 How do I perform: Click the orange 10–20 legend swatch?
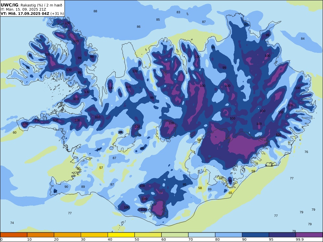[41, 235]
